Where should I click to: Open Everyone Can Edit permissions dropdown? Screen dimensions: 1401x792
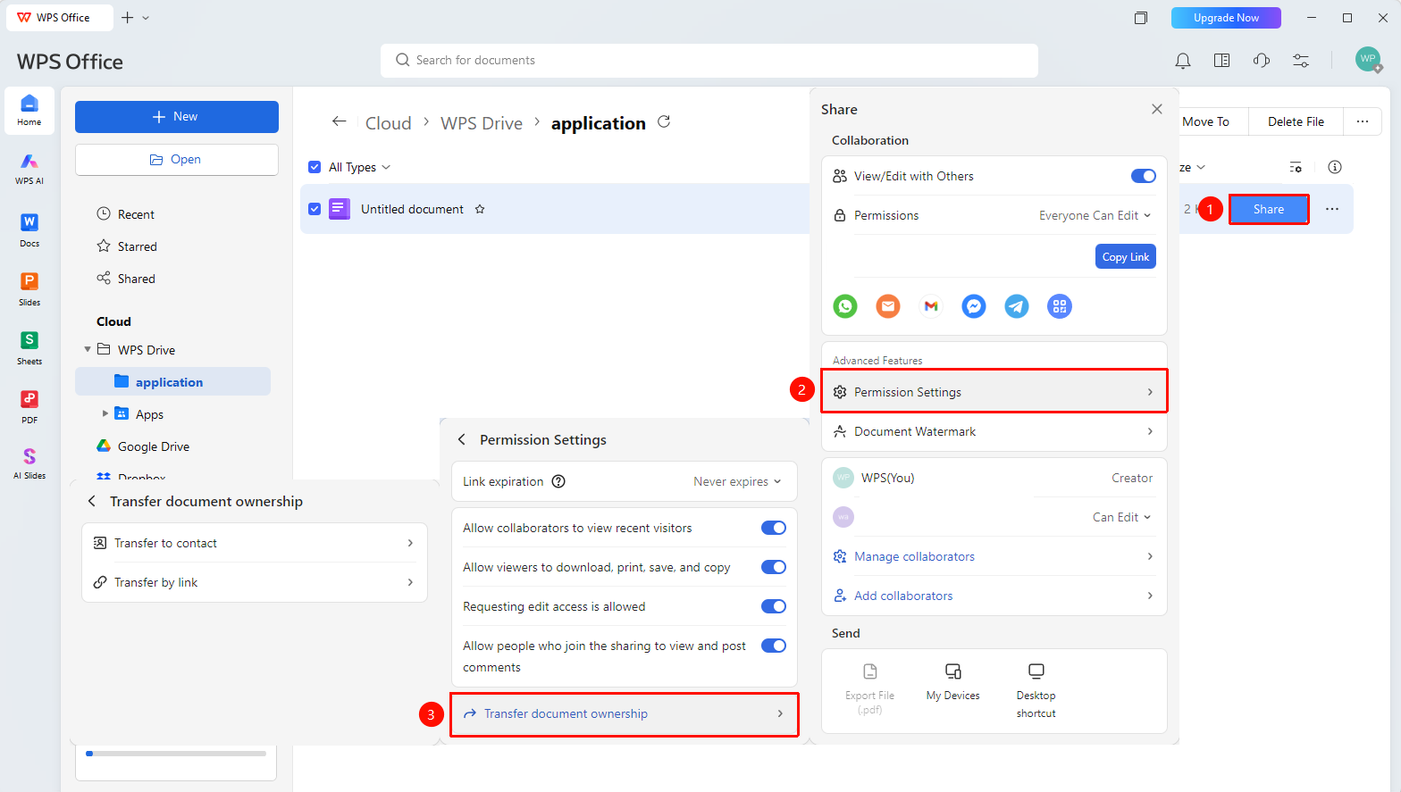point(1095,215)
